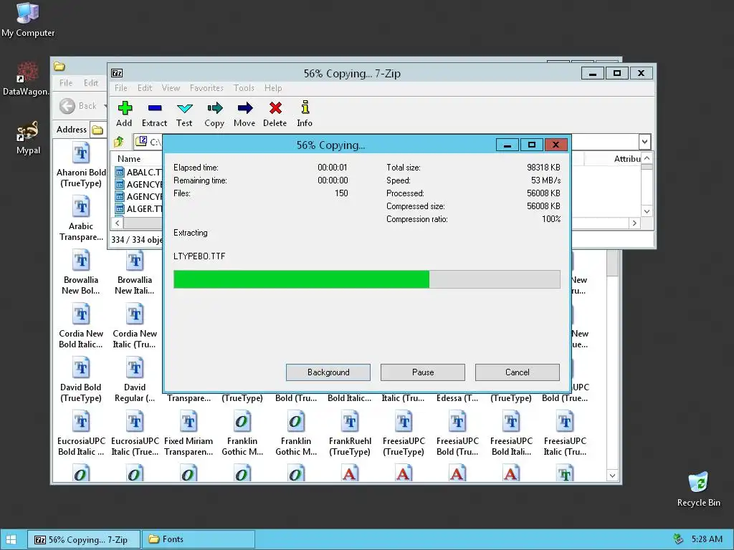This screenshot has width=734, height=550.
Task: Select ABALC.TTF file row
Action: pyautogui.click(x=138, y=172)
